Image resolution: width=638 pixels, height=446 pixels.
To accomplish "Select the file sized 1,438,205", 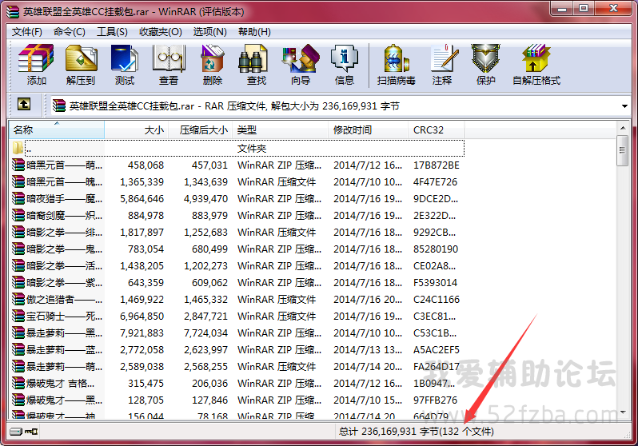I will 237,265.
